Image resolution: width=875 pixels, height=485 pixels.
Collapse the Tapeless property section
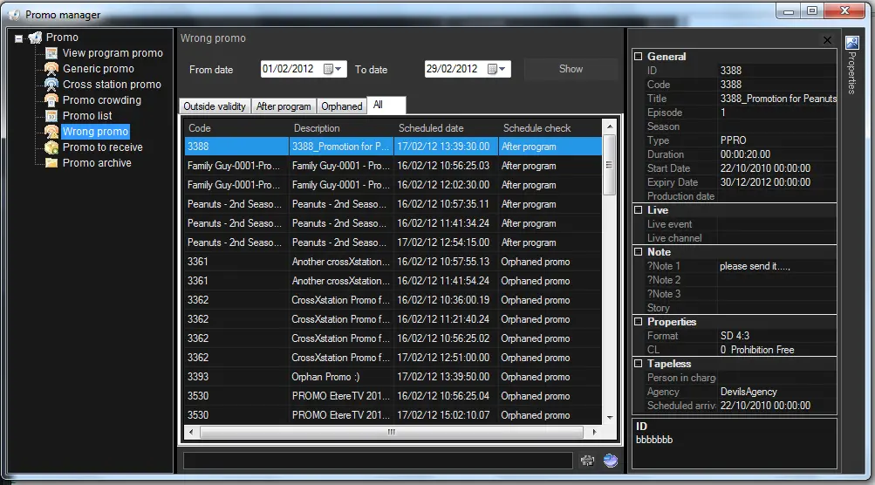click(638, 364)
